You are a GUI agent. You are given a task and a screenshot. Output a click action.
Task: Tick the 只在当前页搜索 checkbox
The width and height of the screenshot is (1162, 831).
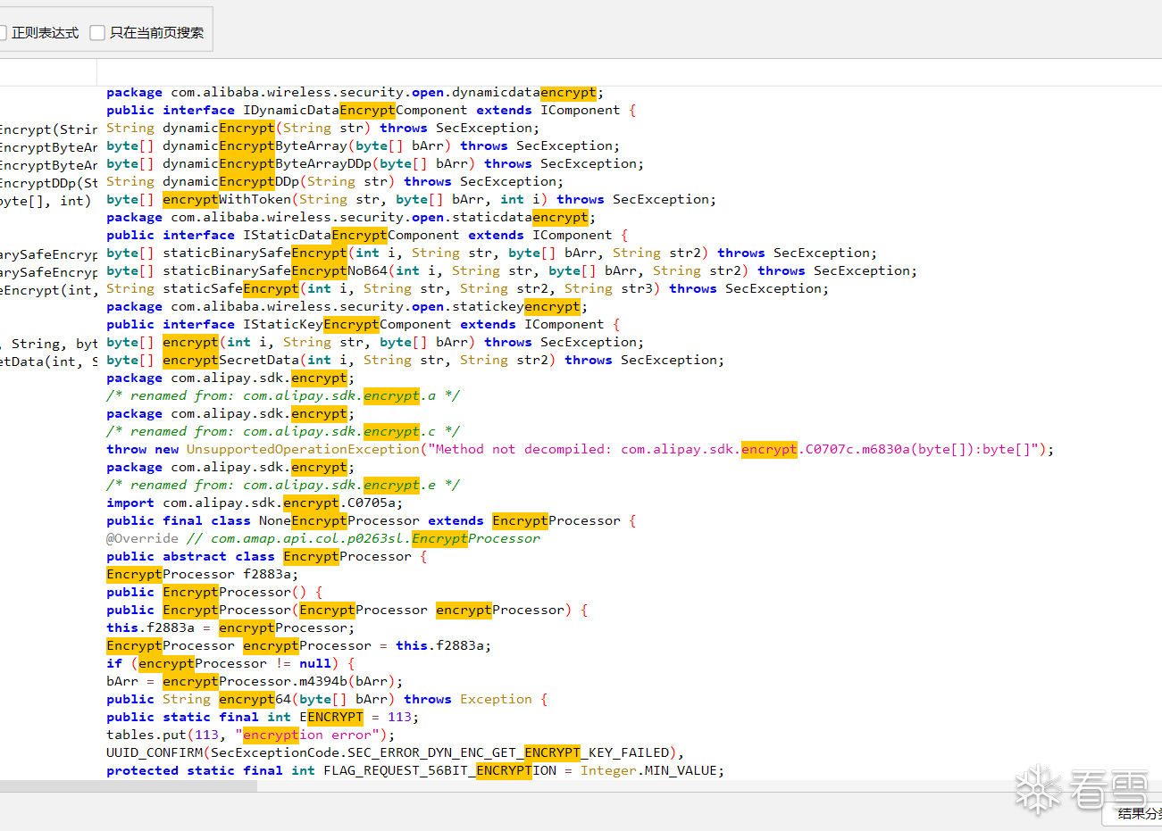click(x=97, y=33)
